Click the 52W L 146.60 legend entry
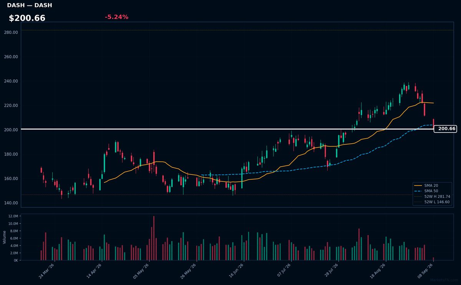The width and height of the screenshot is (461, 285). pyautogui.click(x=432, y=202)
